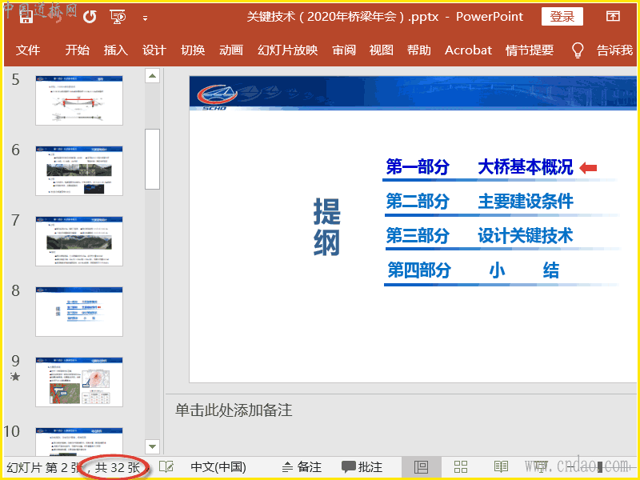Open the 幻灯片放映 ribbon tab
This screenshot has width=640, height=480.
point(288,50)
